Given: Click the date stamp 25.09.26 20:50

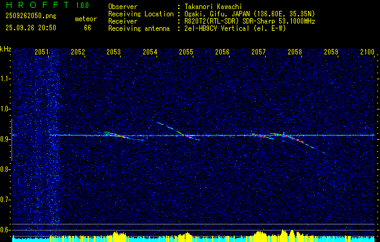Looking at the screenshot, I should (31, 28).
